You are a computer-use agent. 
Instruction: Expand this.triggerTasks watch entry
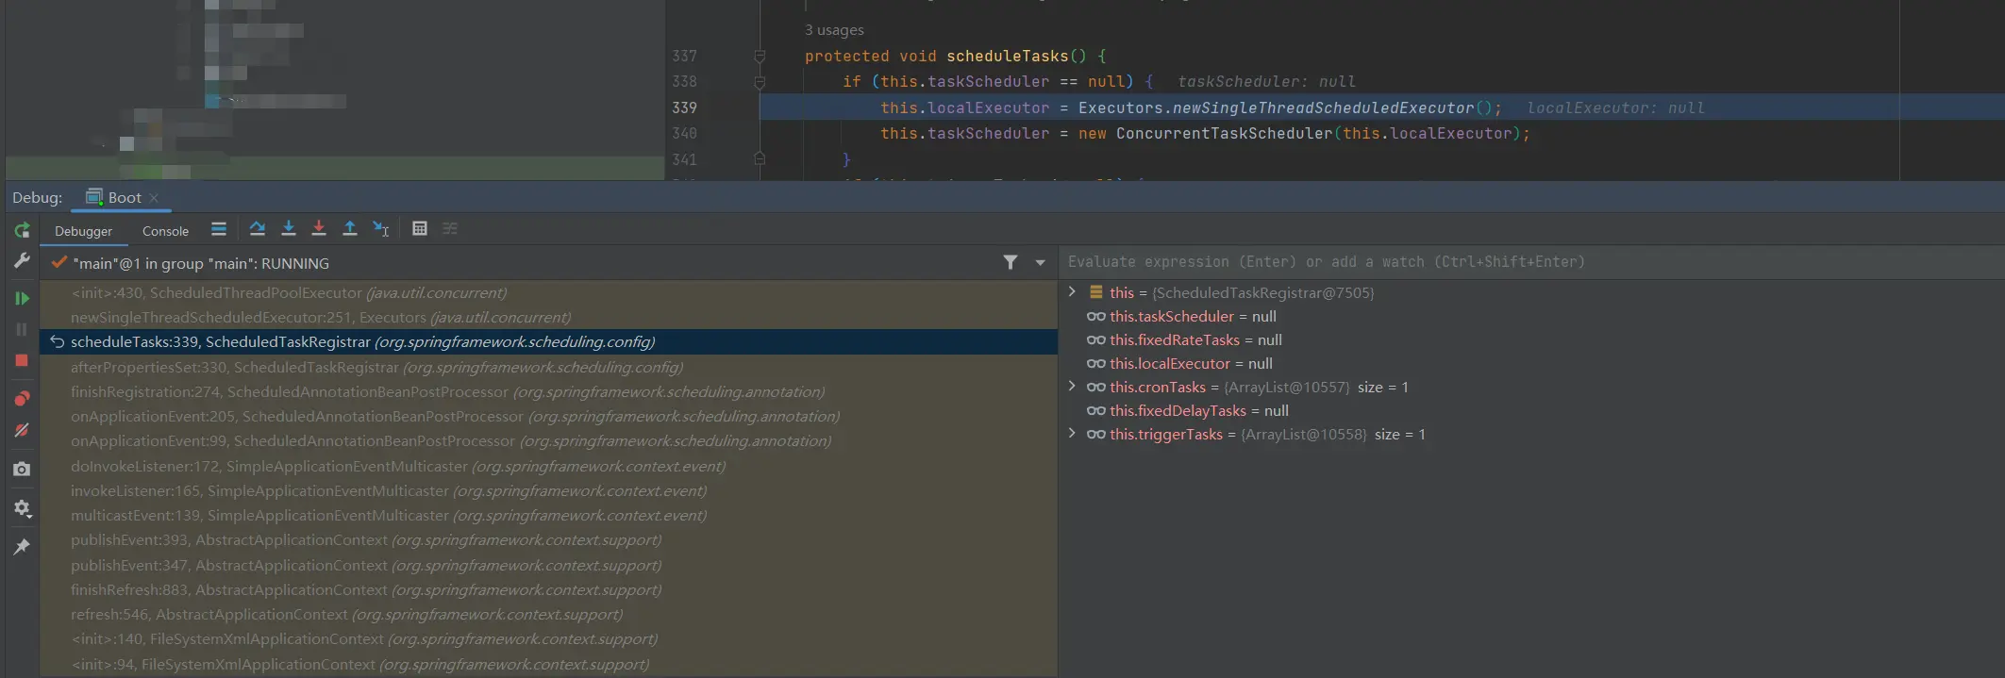click(x=1072, y=434)
